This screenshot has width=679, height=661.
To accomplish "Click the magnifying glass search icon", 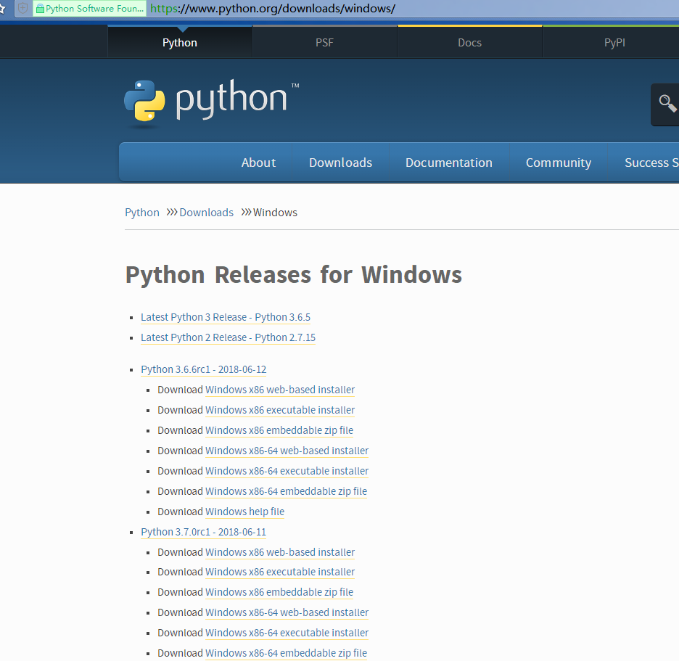I will click(667, 103).
